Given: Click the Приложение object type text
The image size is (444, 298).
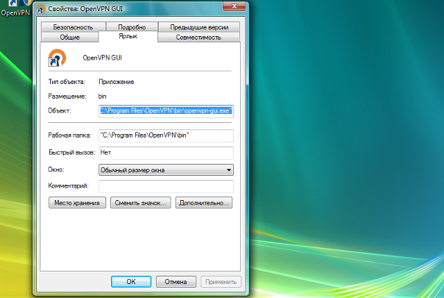Looking at the screenshot, I should [117, 82].
